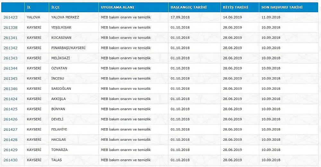Click the İLÇE column header
The height and width of the screenshot is (167, 321).
(x=55, y=7)
